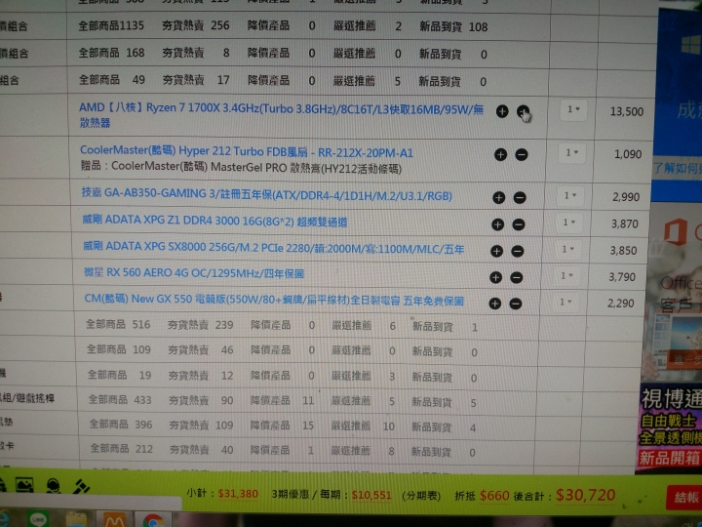Click plus icon for CoolerMaster Hyper 212 Turbo

point(500,154)
